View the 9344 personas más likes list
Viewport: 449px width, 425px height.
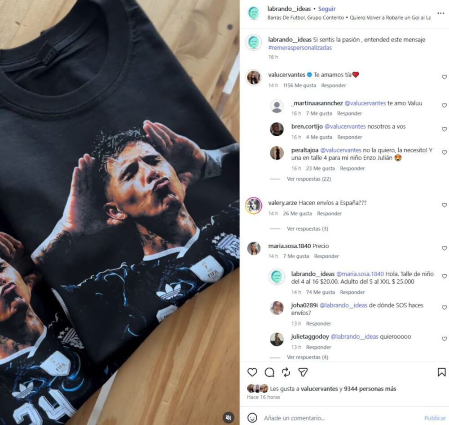[370, 389]
